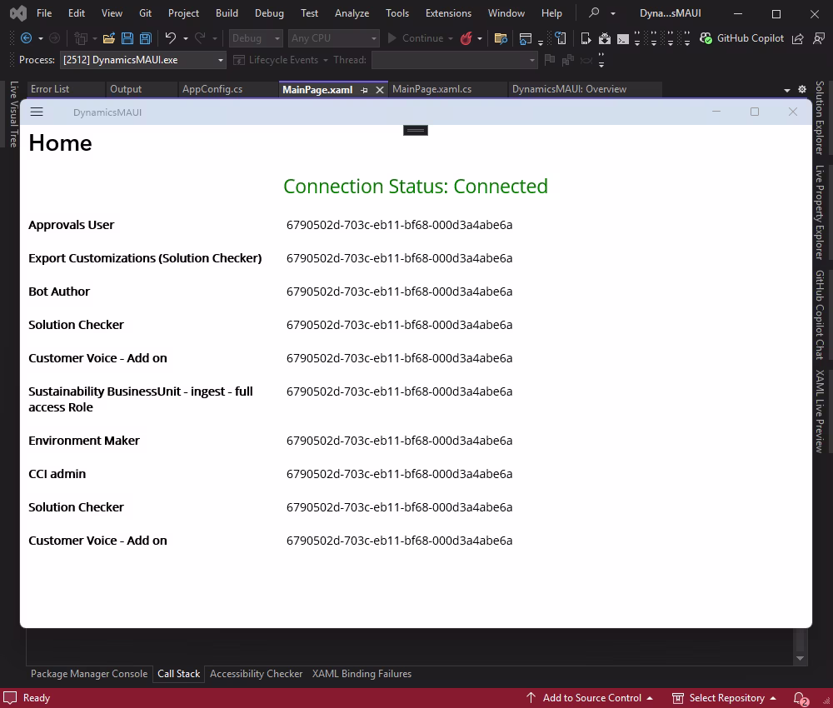Open the Solution Explorer side panel
Viewport: 833px width, 708px height.
point(820,118)
